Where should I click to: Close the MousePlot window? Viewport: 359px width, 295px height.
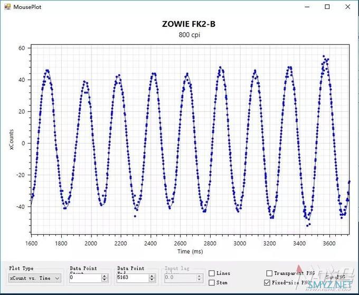(x=347, y=7)
